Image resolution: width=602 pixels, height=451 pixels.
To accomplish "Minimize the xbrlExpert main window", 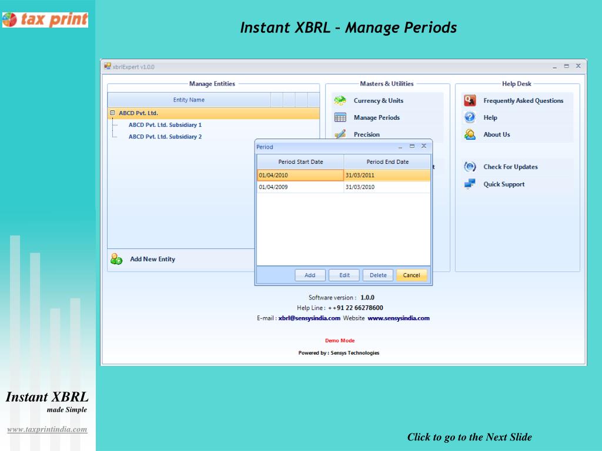I will click(x=555, y=66).
